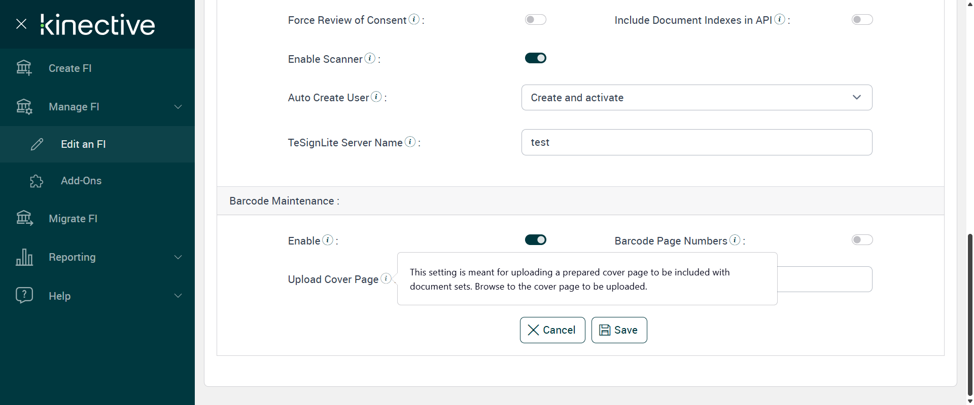This screenshot has height=405, width=974.
Task: Toggle Barcode Page Numbers switch on
Action: [x=862, y=240]
